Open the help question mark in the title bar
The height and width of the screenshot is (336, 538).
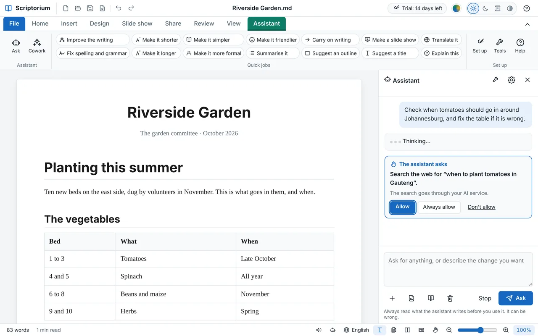click(527, 8)
